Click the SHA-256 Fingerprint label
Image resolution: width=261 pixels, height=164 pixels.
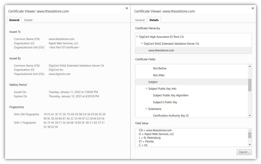pos(26,114)
